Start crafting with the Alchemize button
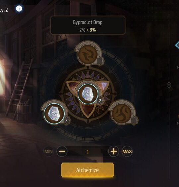Screen dimensions: 179x187 (x=88, y=170)
